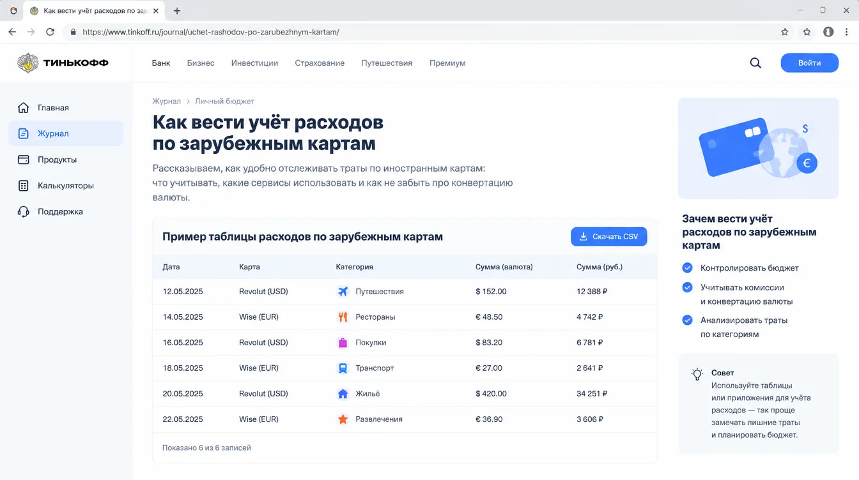Click the browser forward arrow
Screen dimensions: 859x480
31,32
